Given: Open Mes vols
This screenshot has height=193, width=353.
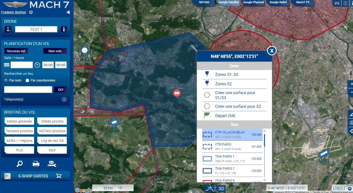Looking at the screenshot, I should point(55,51).
